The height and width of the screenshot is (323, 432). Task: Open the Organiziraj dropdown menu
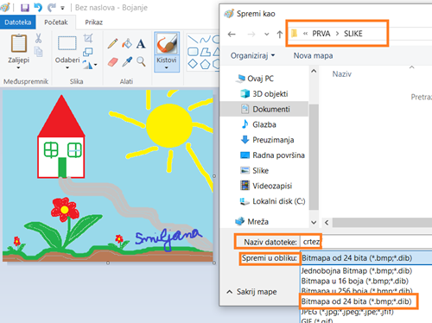tap(252, 55)
